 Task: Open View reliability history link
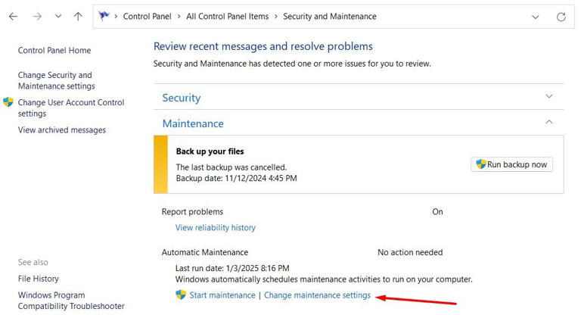[216, 227]
